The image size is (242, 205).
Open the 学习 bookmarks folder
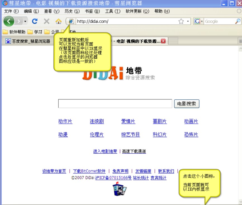[35, 32]
